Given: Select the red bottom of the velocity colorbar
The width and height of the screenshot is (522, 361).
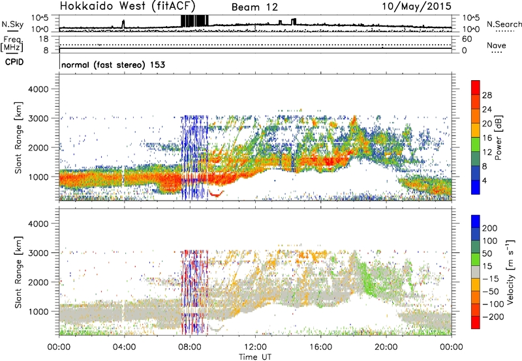Looking at the screenshot, I should pyautogui.click(x=476, y=323).
